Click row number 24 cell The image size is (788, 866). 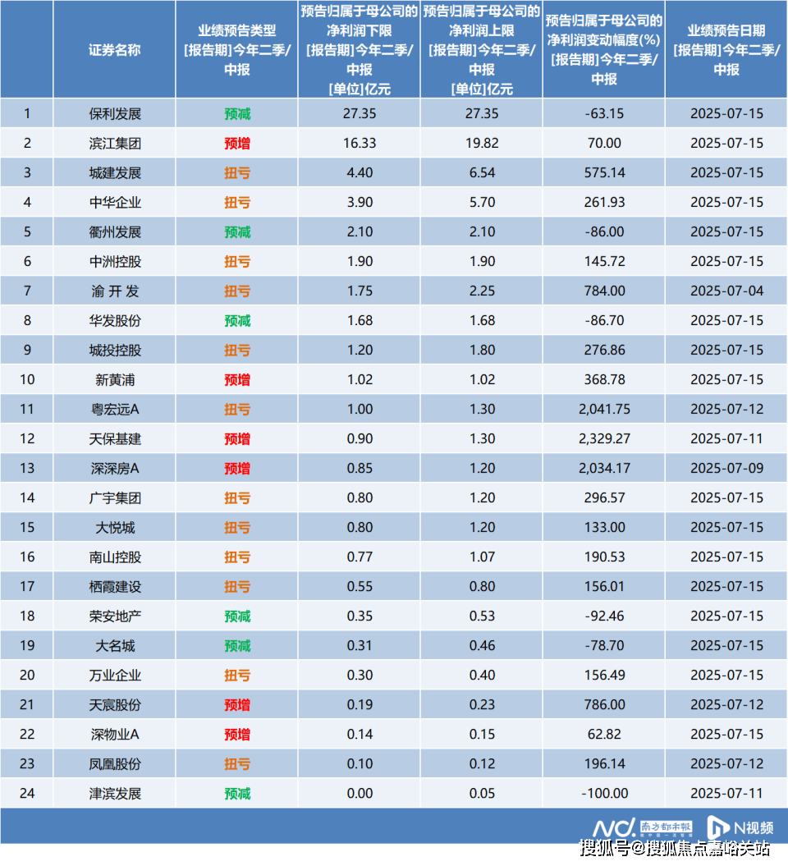27,793
